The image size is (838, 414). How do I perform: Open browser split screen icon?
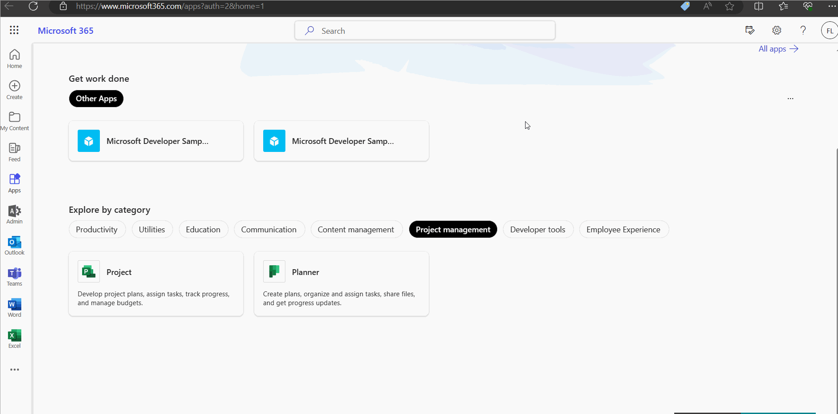pyautogui.click(x=759, y=6)
